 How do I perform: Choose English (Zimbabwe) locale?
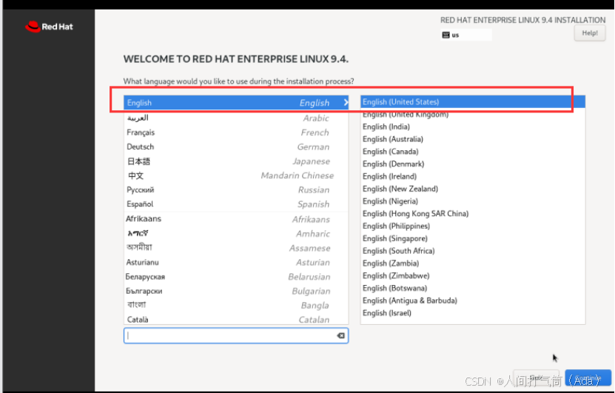[473, 276]
